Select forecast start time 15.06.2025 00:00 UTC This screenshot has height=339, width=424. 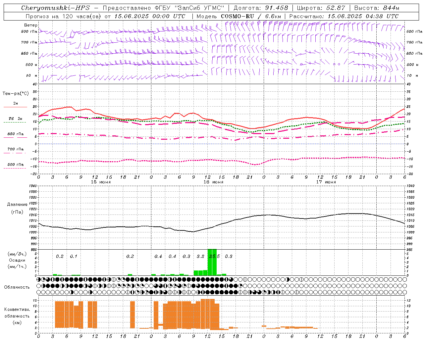(x=150, y=16)
